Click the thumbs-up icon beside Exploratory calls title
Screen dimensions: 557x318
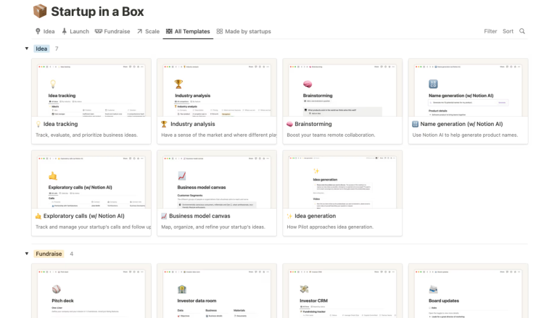pos(38,216)
